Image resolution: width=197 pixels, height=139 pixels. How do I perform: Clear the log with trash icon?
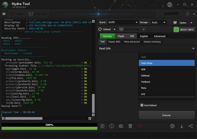[x=130, y=126]
